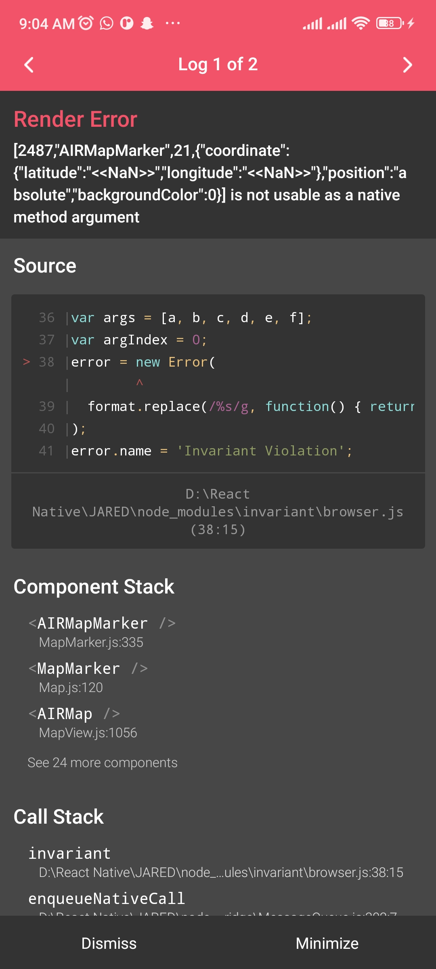Tap the alarm clock status icon
436x969 pixels.
click(x=86, y=23)
